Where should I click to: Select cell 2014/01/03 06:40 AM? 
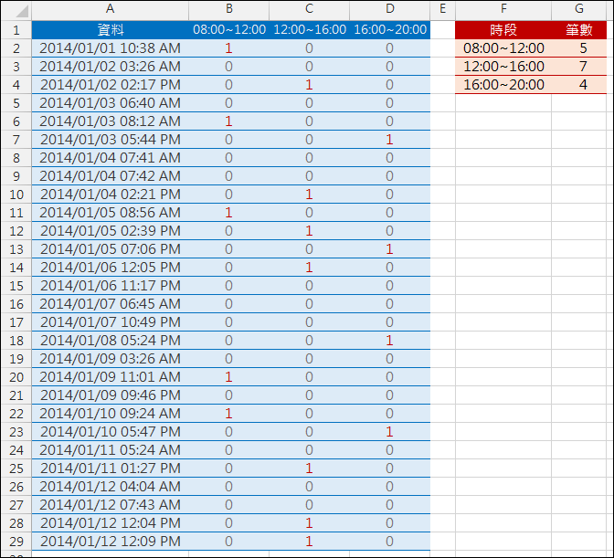[x=110, y=103]
